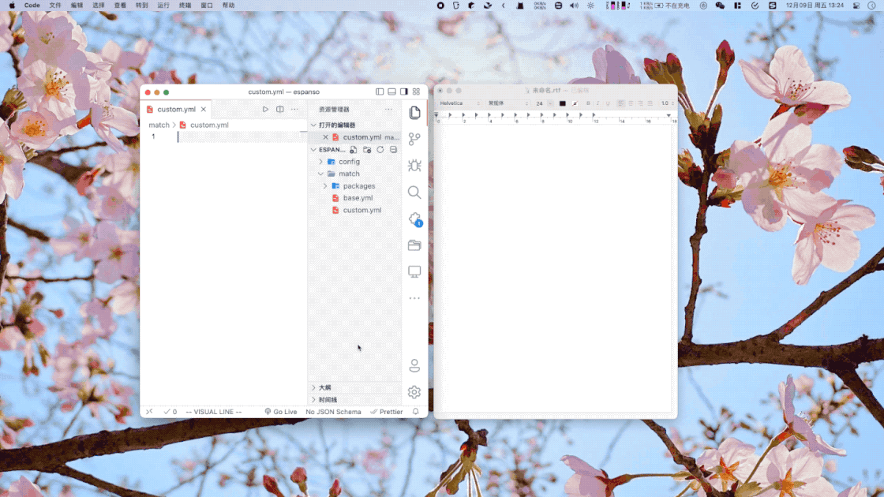The width and height of the screenshot is (884, 497).
Task: Toggle bold formatting in TextEdit
Action: tap(588, 103)
